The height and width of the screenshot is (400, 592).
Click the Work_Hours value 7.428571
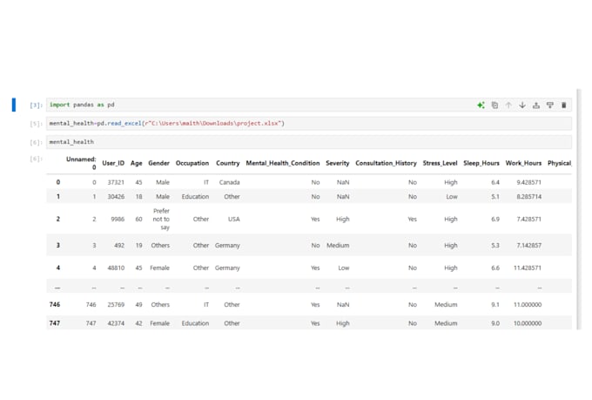pyautogui.click(x=529, y=219)
